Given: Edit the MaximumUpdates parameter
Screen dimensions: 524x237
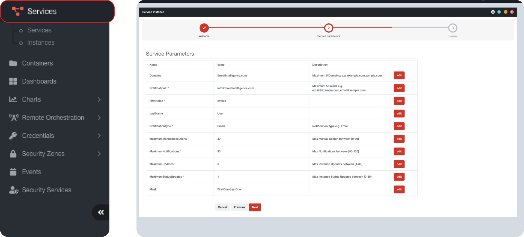Looking at the screenshot, I should (x=399, y=164).
